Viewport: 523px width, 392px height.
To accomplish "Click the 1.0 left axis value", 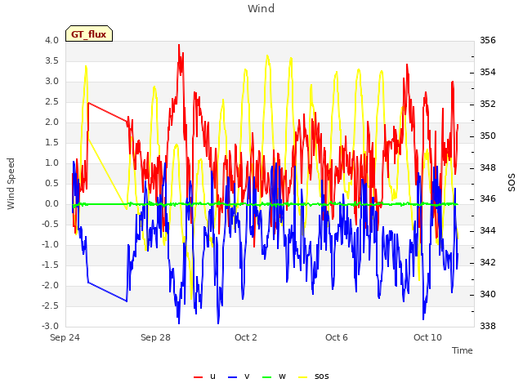I will 51,163.
